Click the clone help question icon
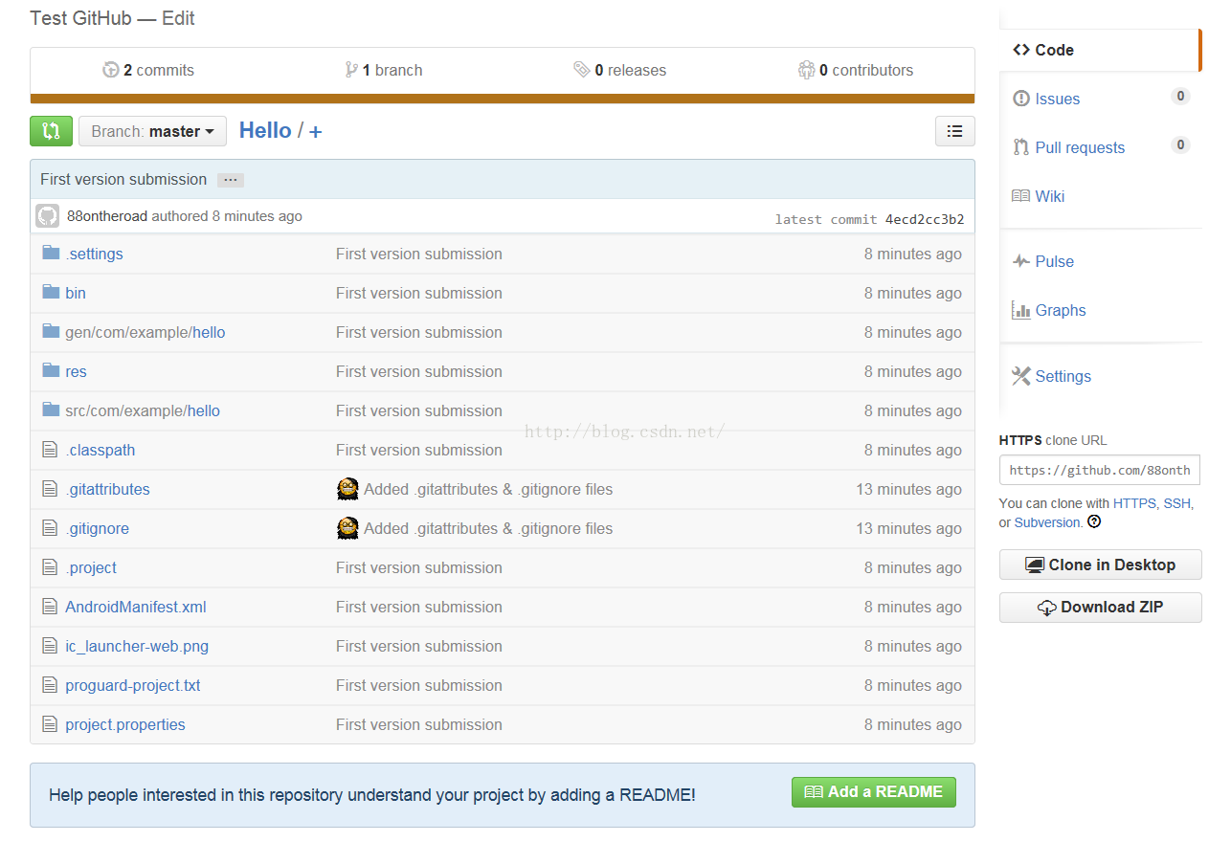Image resolution: width=1231 pixels, height=842 pixels. 1094,522
